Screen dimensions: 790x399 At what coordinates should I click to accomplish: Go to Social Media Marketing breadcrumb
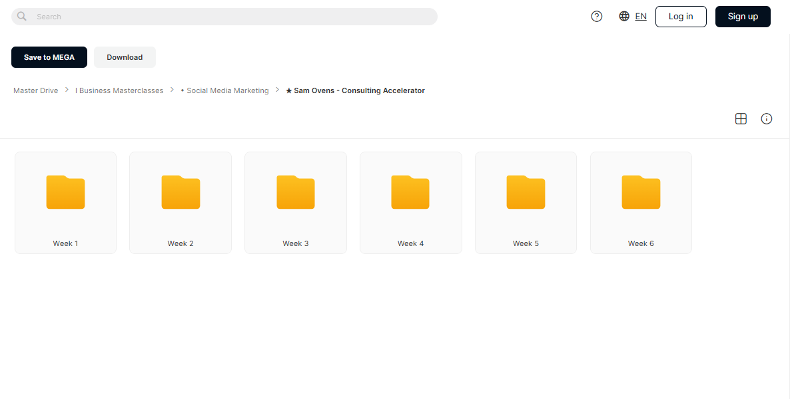point(224,90)
